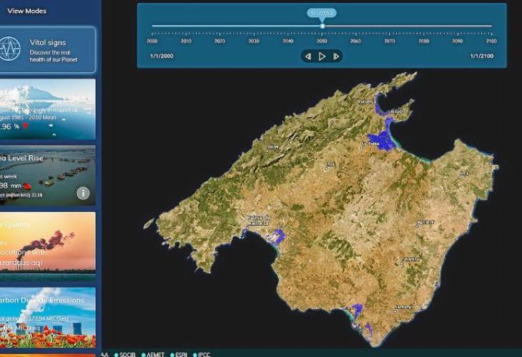Click the View Modes panel header

[x=26, y=11]
